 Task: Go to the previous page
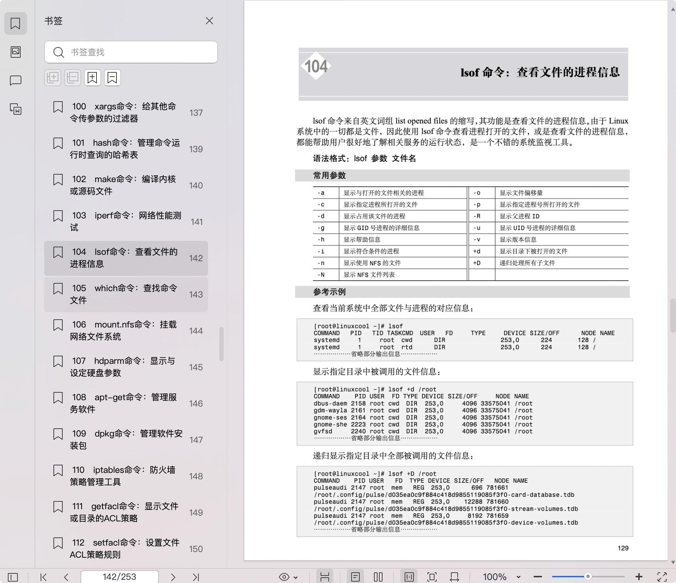coord(66,577)
